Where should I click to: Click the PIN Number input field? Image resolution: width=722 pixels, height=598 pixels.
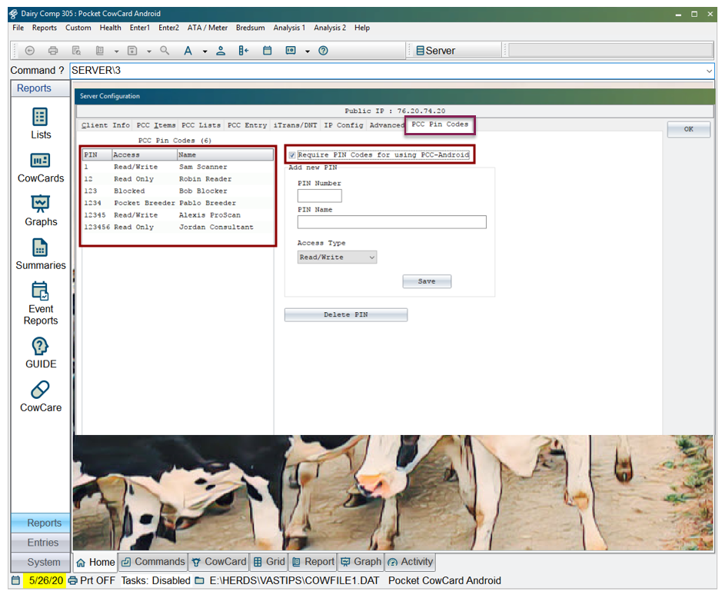(x=320, y=196)
